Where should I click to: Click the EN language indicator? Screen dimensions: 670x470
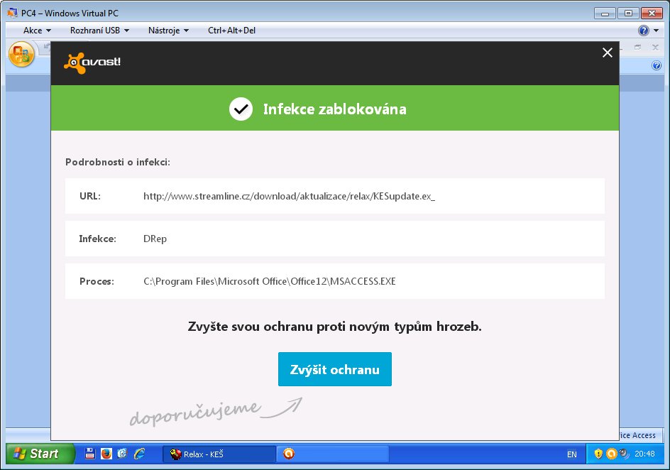(572, 454)
